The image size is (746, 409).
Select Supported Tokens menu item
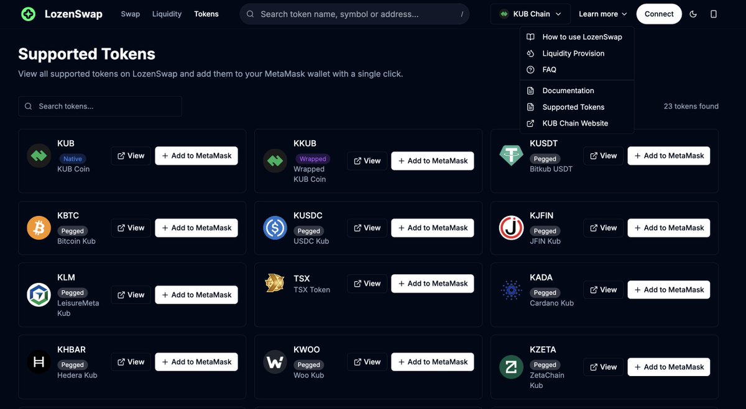(x=577, y=107)
